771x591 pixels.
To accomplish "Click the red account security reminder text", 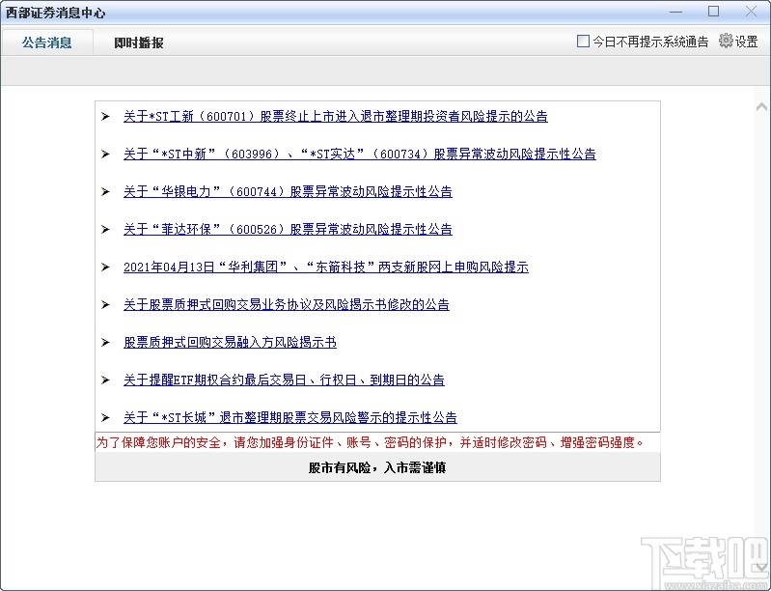I will tap(370, 443).
